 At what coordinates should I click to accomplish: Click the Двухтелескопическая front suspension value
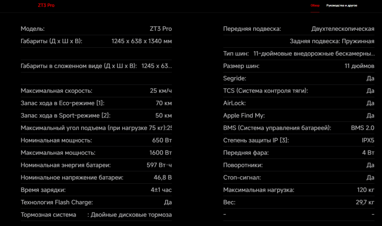click(343, 29)
